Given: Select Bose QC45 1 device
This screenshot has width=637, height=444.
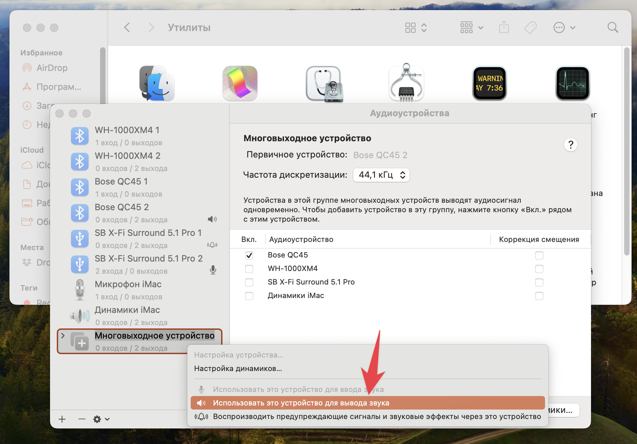Looking at the screenshot, I should point(139,187).
